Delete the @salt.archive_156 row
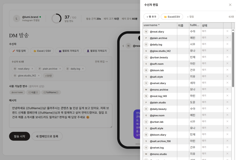Image resolution: width=236 pixels, height=160 pixels. pos(227,141)
